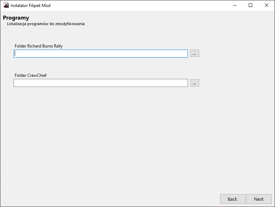Viewport: 275px width, 207px height.
Task: Click inside the CrewChief folder text field
Action: [x=101, y=83]
